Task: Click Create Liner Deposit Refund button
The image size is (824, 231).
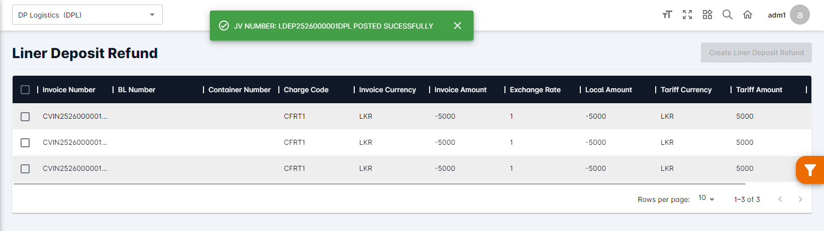Action: (x=756, y=53)
